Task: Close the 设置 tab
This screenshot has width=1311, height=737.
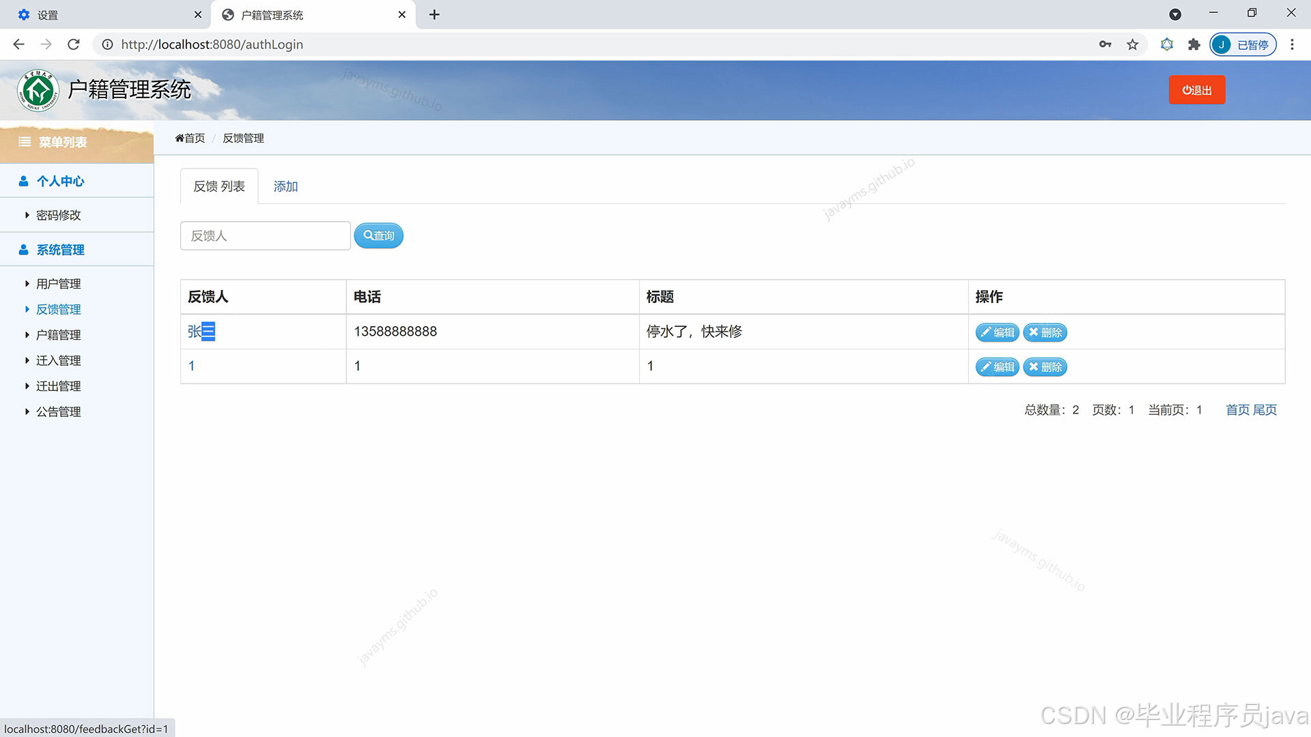Action: pyautogui.click(x=198, y=14)
